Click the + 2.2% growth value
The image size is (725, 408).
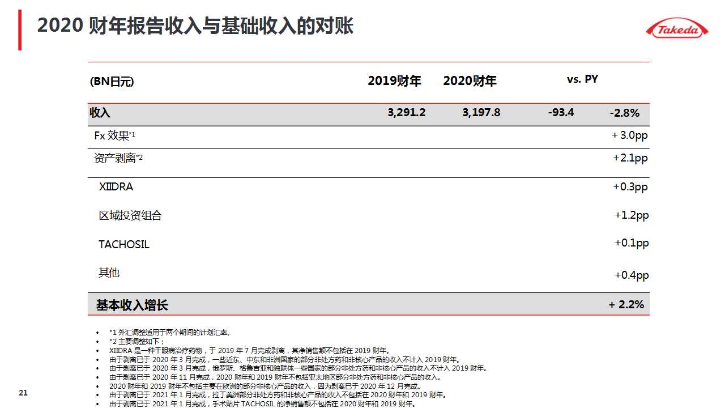pyautogui.click(x=626, y=305)
